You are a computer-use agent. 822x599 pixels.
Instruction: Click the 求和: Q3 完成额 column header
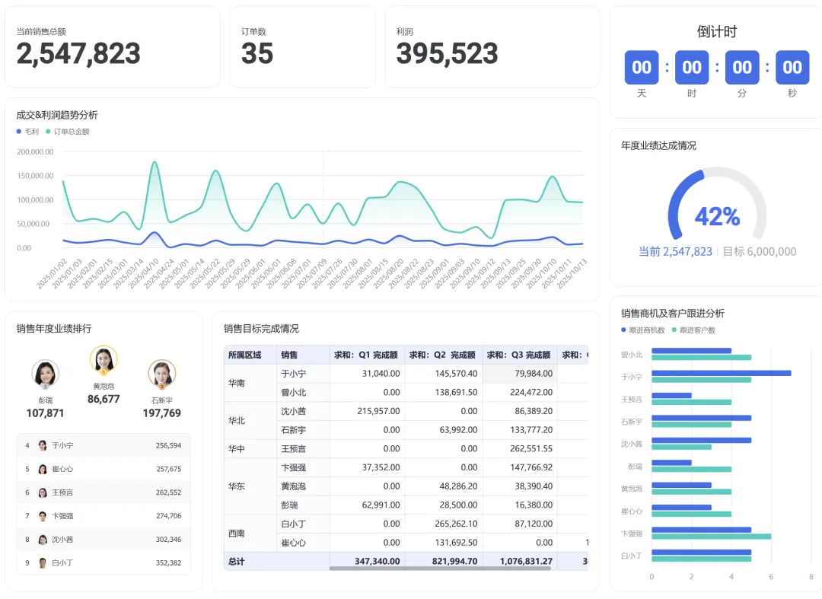click(x=519, y=355)
